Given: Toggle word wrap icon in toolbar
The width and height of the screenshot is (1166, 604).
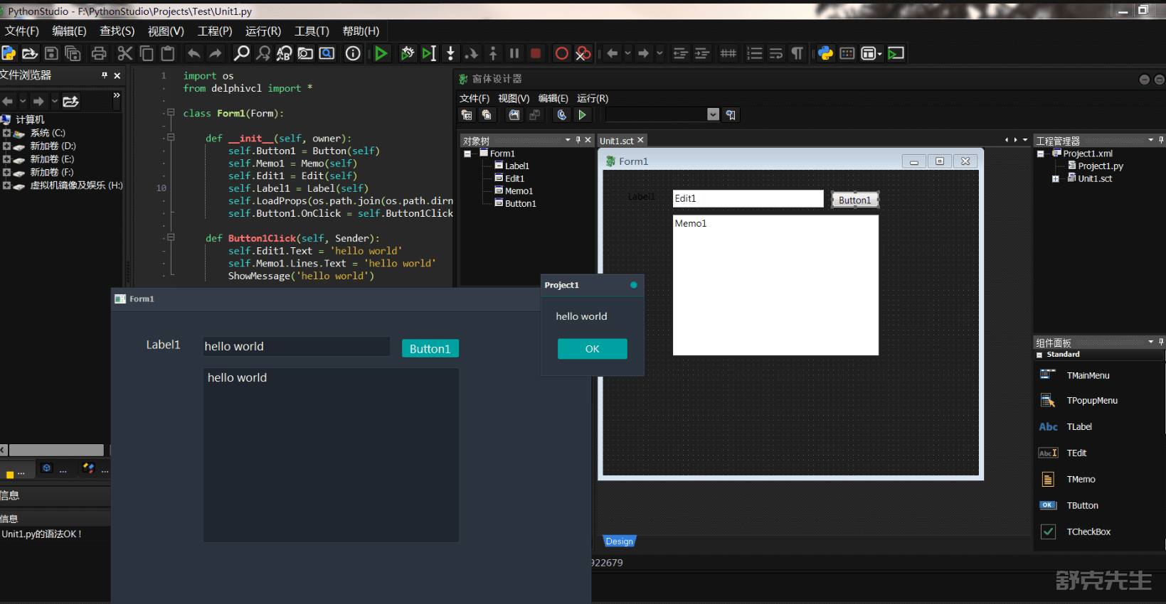Looking at the screenshot, I should click(x=776, y=53).
